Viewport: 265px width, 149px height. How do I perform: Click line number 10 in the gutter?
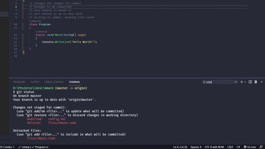[x=15, y=24]
